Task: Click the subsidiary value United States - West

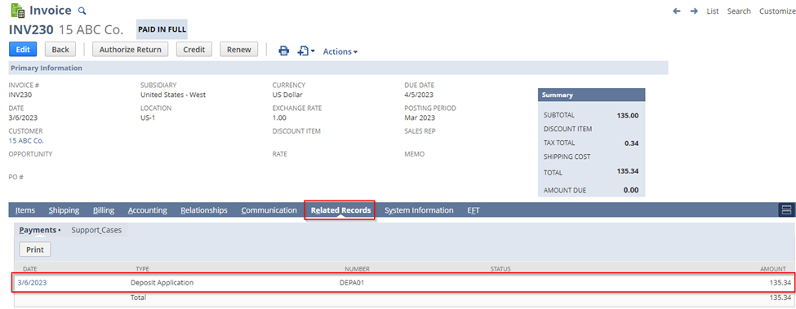Action: click(173, 95)
